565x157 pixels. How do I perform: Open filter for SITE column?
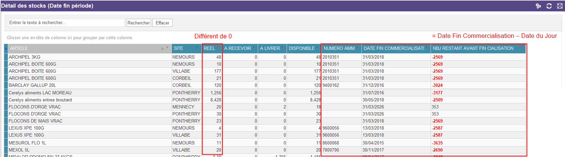tap(198, 48)
